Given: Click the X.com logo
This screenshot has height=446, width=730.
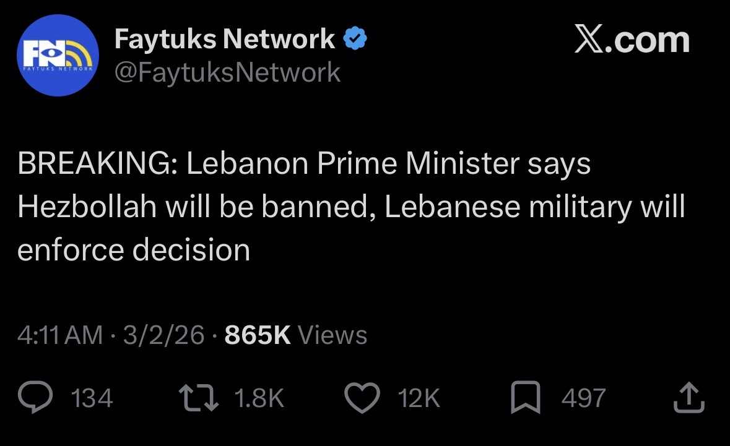Looking at the screenshot, I should [632, 40].
